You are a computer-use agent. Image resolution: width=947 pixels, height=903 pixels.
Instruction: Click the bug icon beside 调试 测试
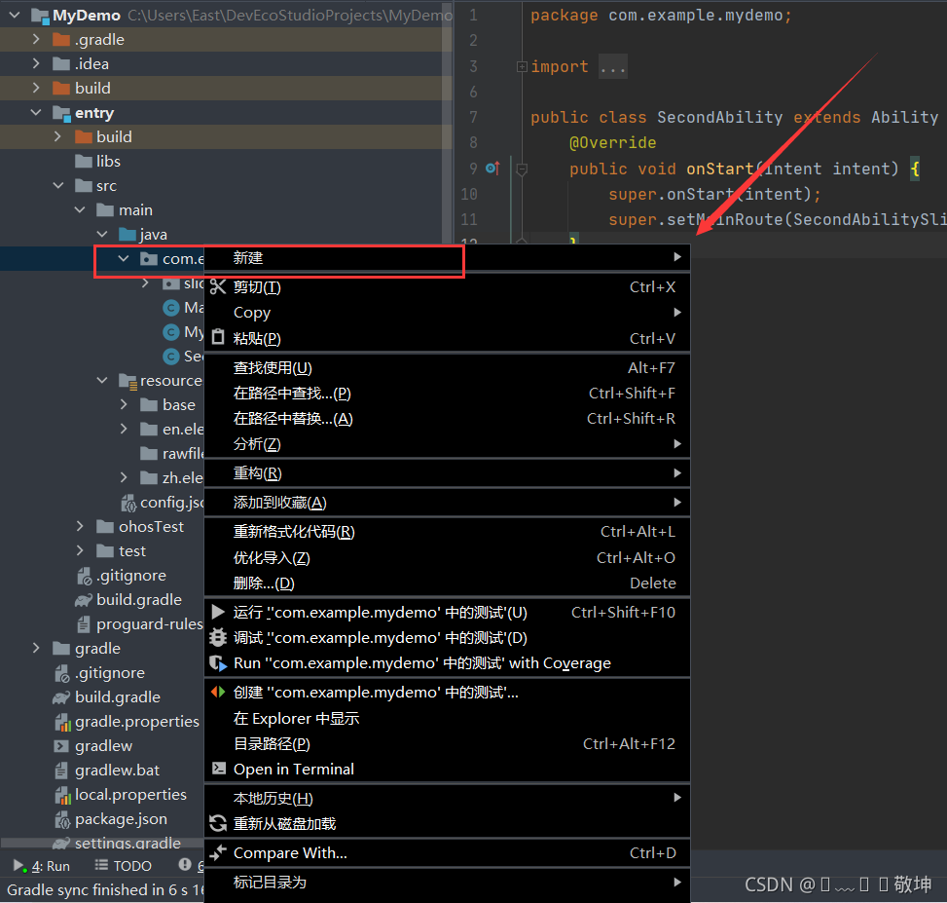(218, 638)
